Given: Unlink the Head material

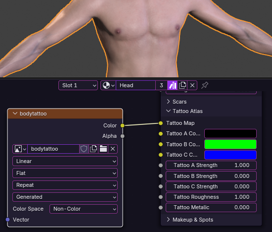Looking at the screenshot, I should click(192, 85).
